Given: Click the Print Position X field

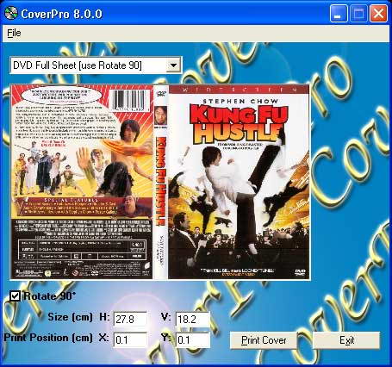Looking at the screenshot, I should point(130,339).
